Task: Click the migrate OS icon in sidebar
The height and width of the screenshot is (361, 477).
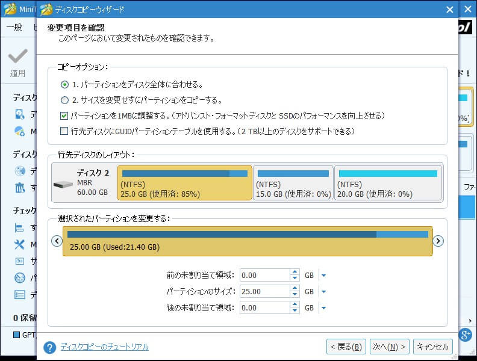Action: pos(19,131)
